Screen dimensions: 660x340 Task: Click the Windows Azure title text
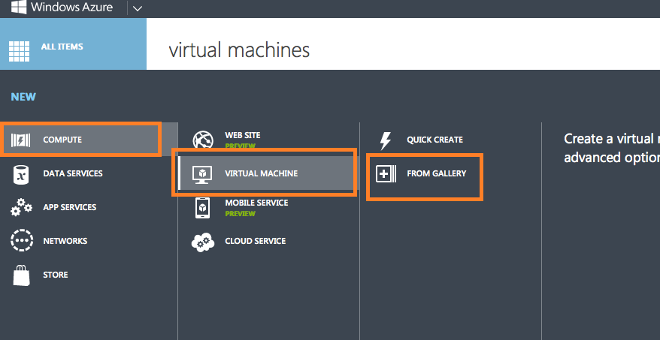(x=72, y=8)
